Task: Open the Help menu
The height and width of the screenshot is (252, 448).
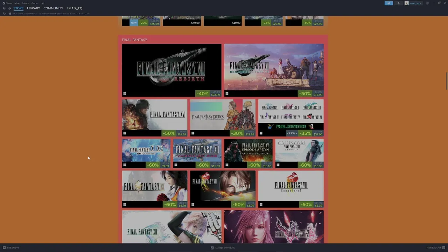Action: [43, 3]
